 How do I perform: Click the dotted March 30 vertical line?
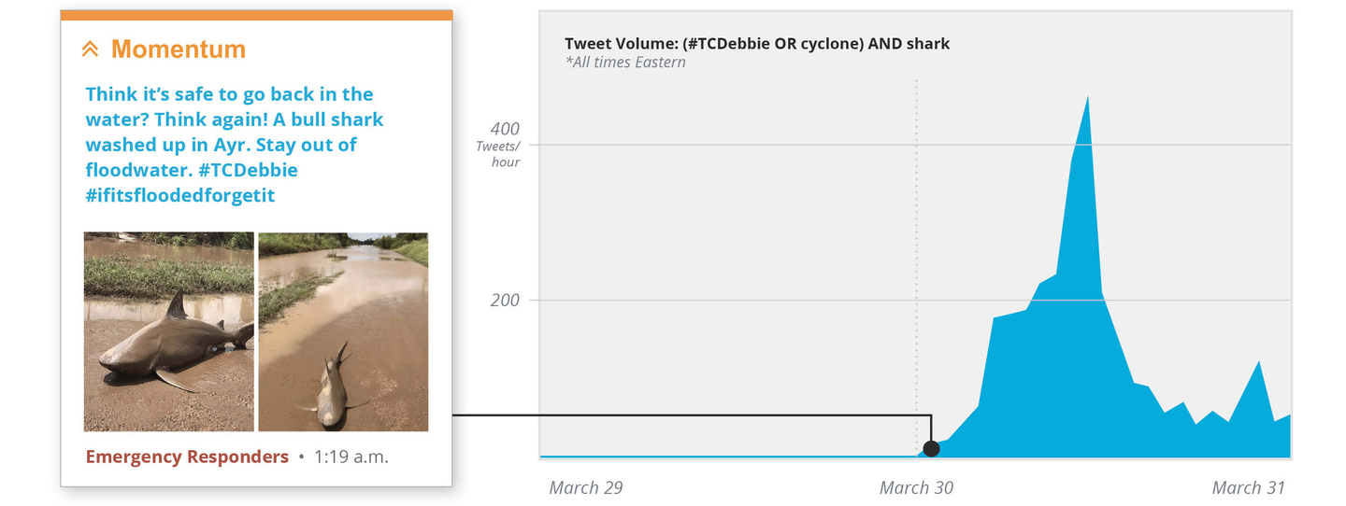tap(916, 261)
